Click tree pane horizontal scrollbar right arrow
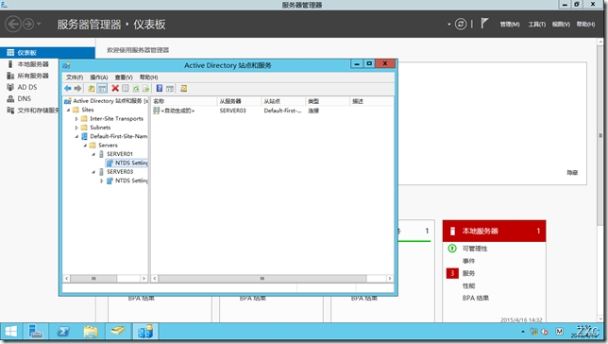608x344 pixels. click(x=144, y=279)
